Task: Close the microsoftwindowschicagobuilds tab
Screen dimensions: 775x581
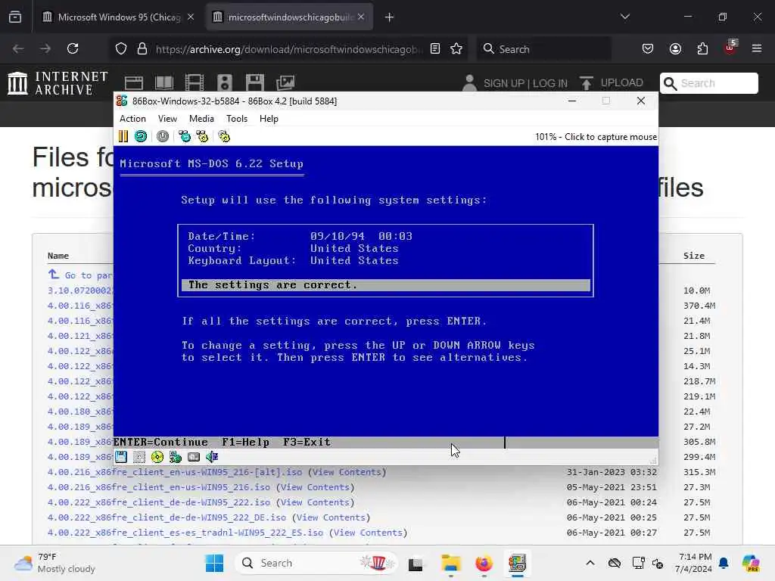Action: [x=361, y=17]
